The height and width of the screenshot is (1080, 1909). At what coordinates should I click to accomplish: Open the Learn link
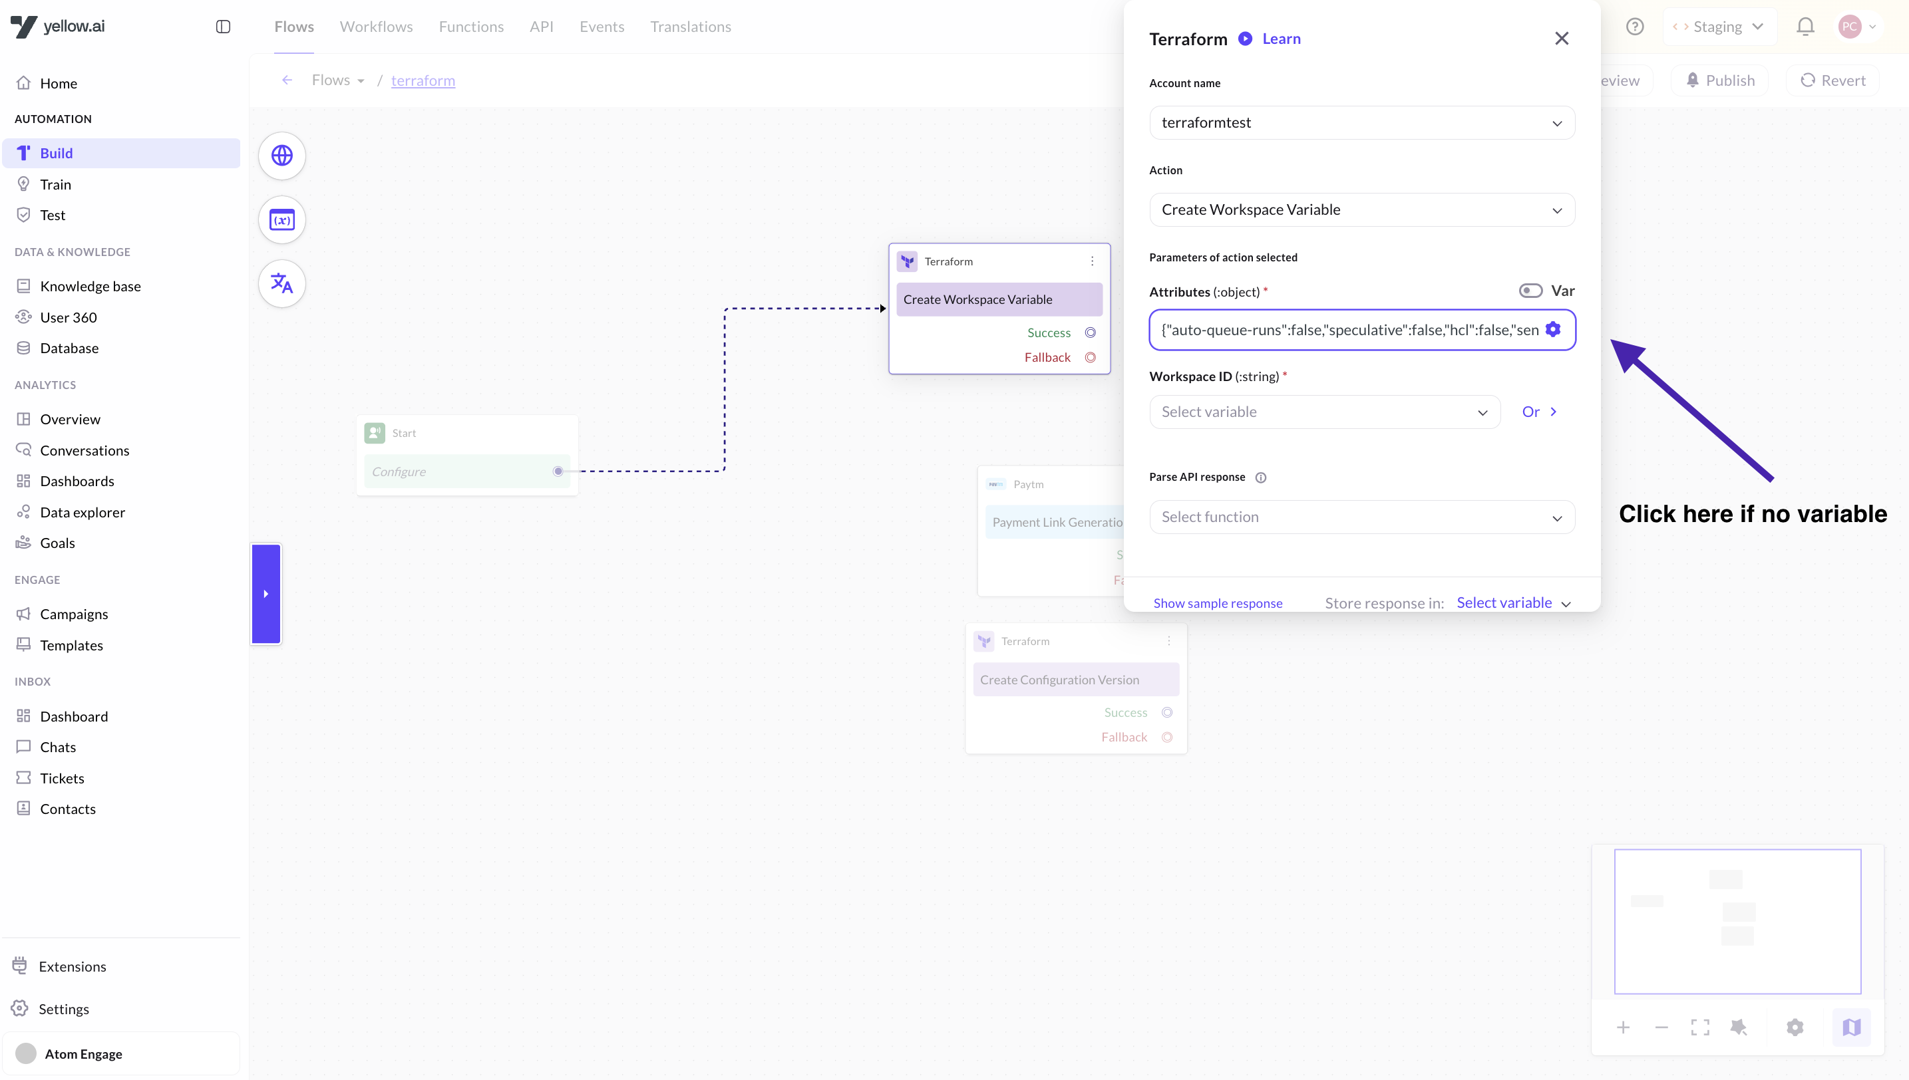1282,39
